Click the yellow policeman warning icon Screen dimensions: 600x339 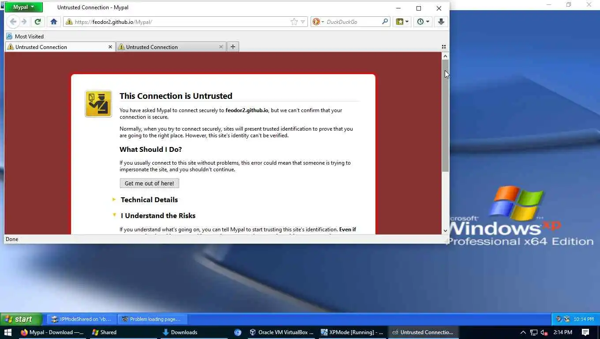pyautogui.click(x=98, y=104)
